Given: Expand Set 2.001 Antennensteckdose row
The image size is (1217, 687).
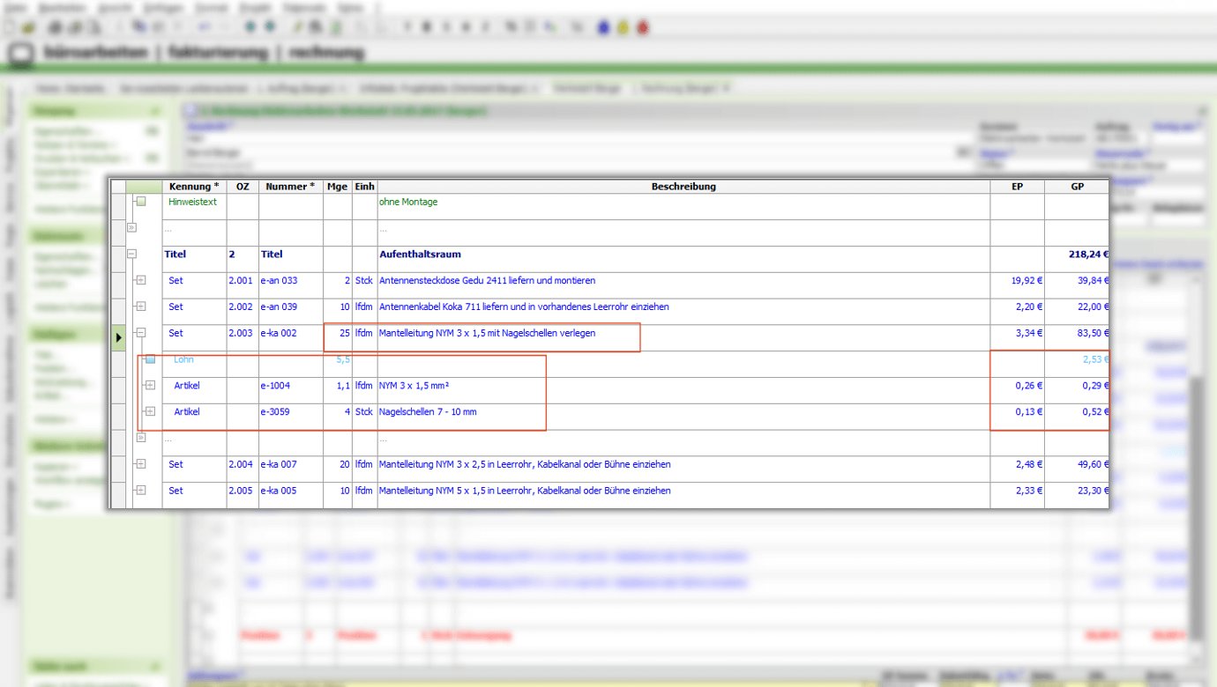Looking at the screenshot, I should (x=141, y=280).
